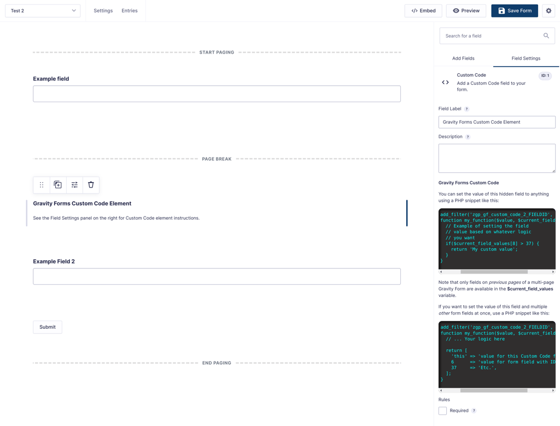Click the Example Field 2 input box
This screenshot has height=426, width=560.
click(217, 276)
